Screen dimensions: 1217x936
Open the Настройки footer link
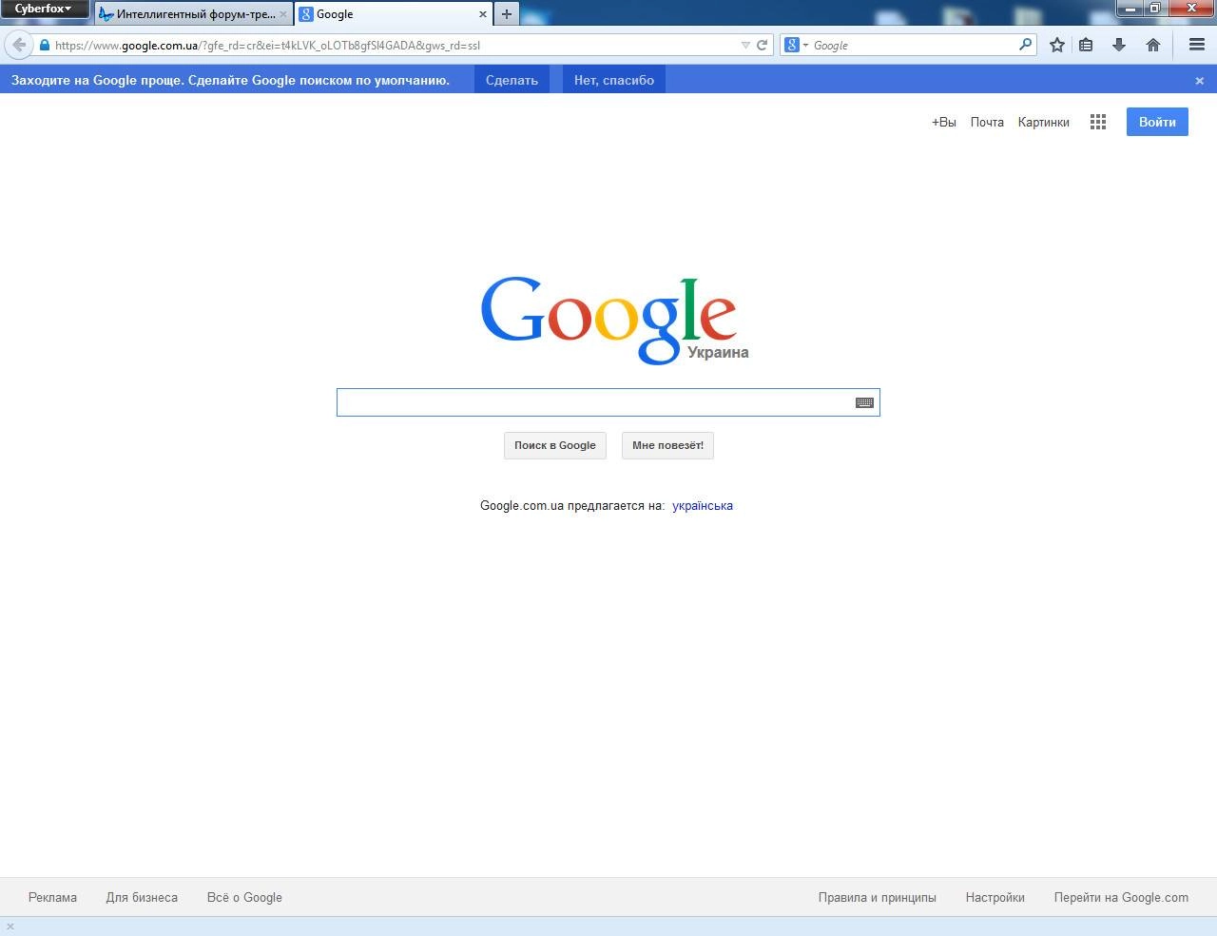(995, 897)
